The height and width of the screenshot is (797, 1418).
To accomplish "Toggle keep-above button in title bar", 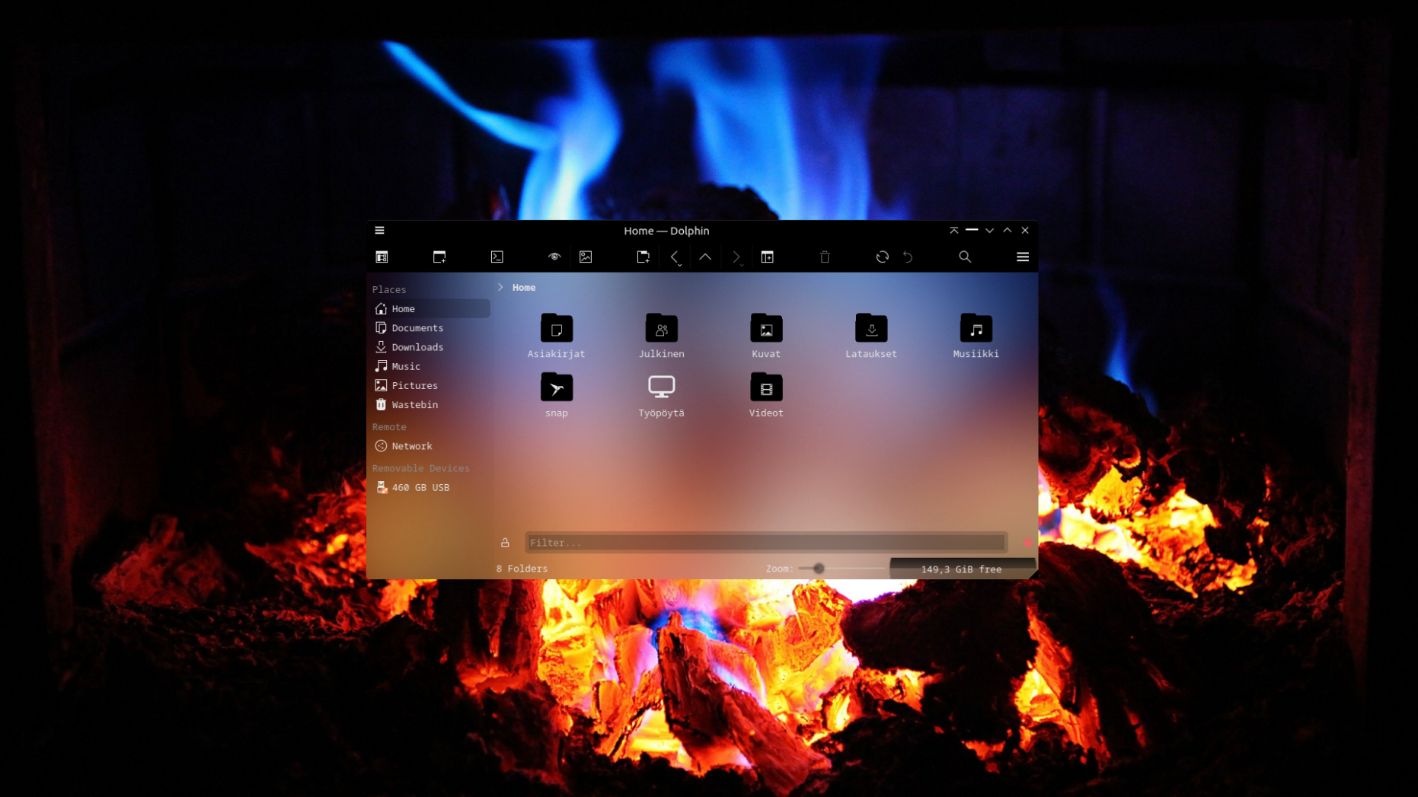I will tap(954, 231).
